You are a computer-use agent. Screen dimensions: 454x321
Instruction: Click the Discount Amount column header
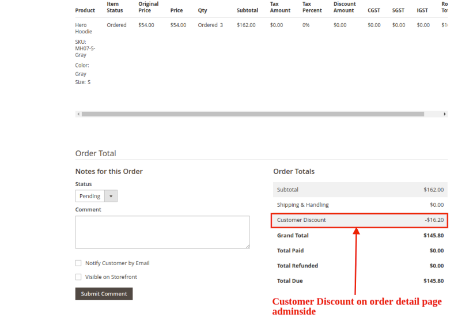[345, 7]
